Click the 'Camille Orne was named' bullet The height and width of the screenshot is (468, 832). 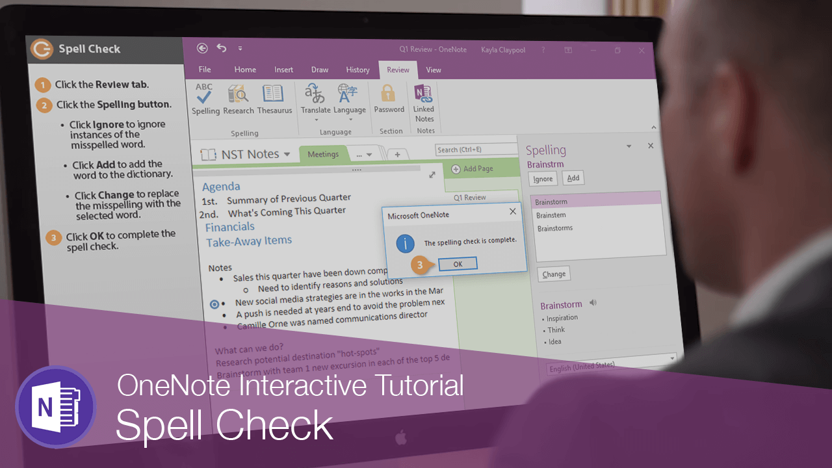point(331,320)
